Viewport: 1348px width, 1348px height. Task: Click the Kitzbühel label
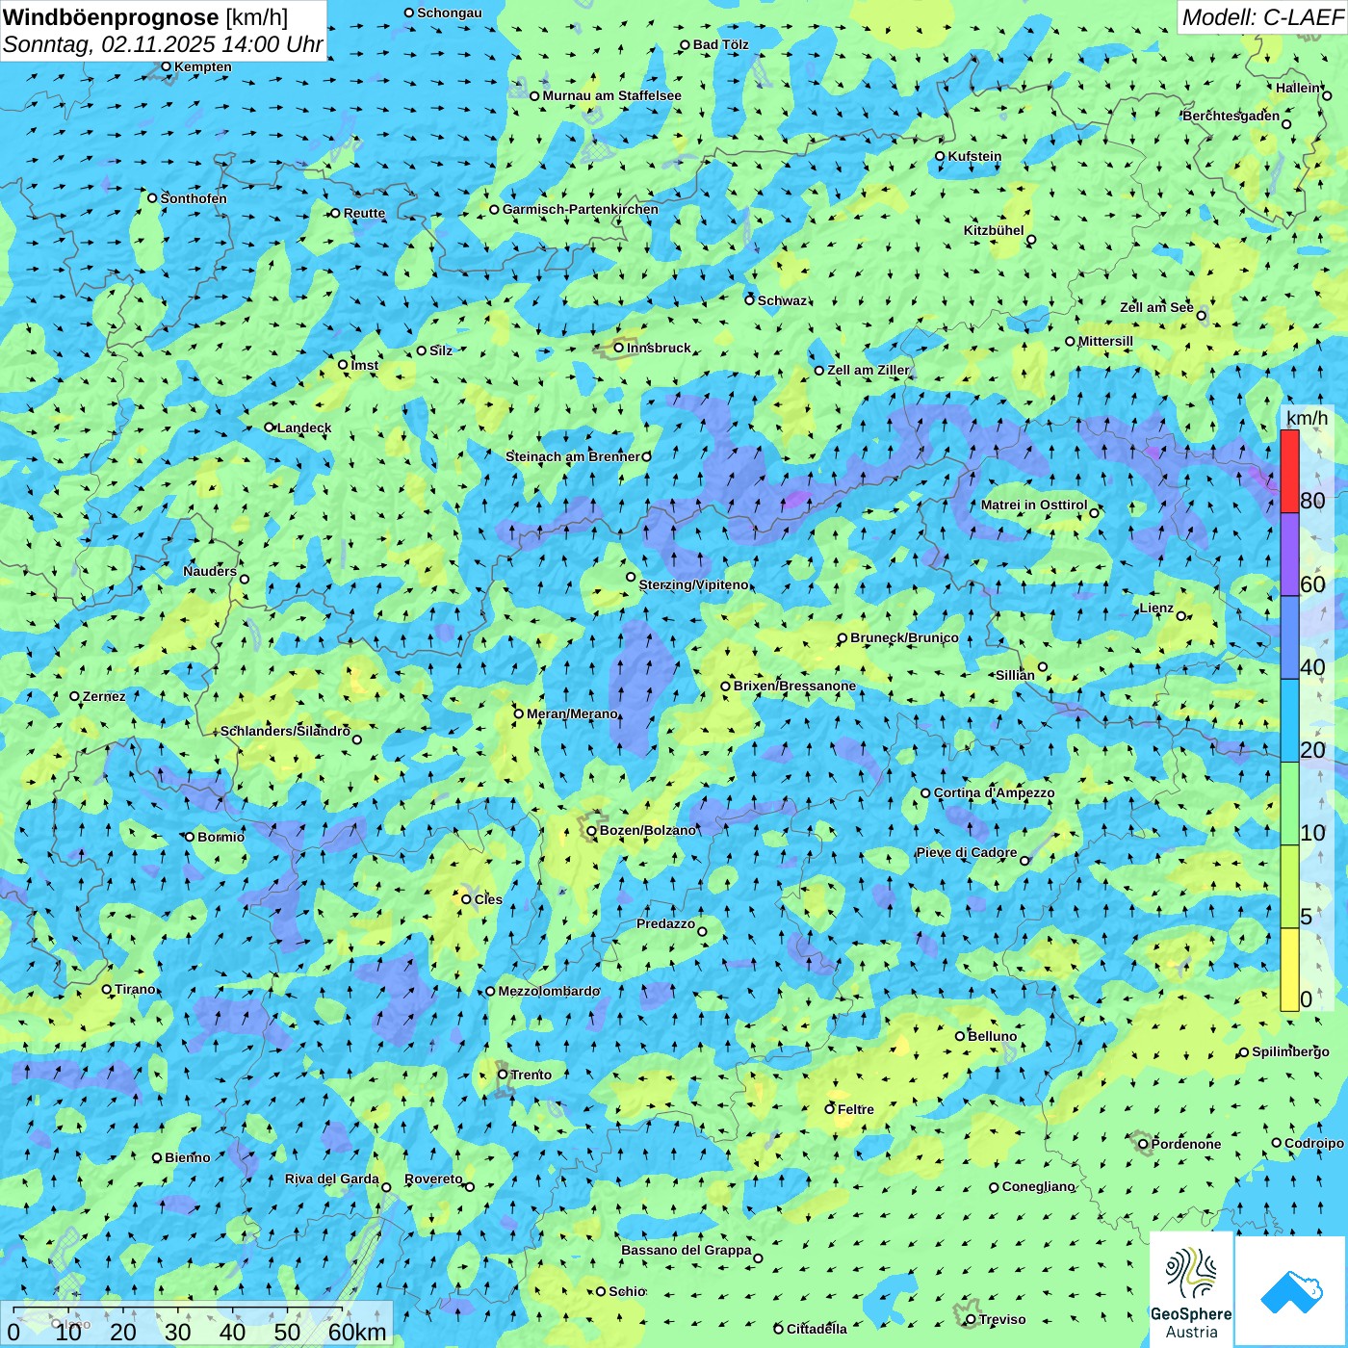(994, 230)
